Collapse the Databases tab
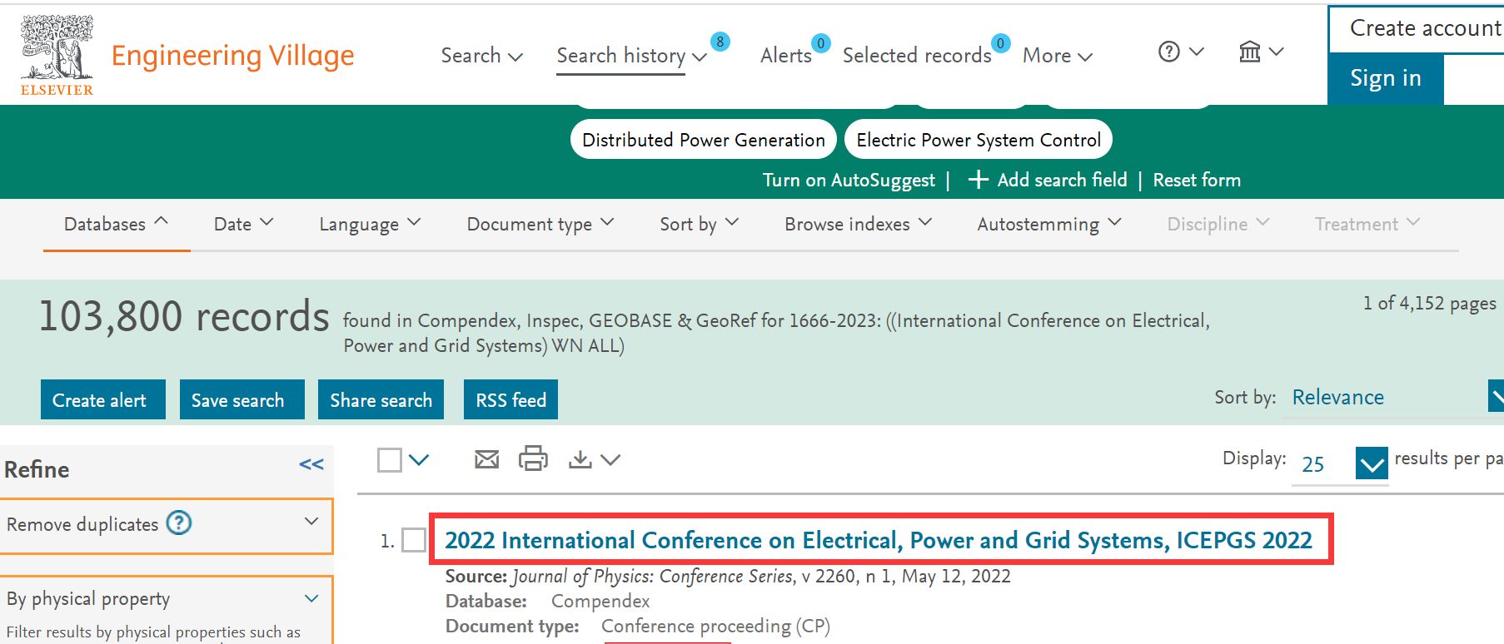This screenshot has width=1504, height=644. tap(117, 224)
